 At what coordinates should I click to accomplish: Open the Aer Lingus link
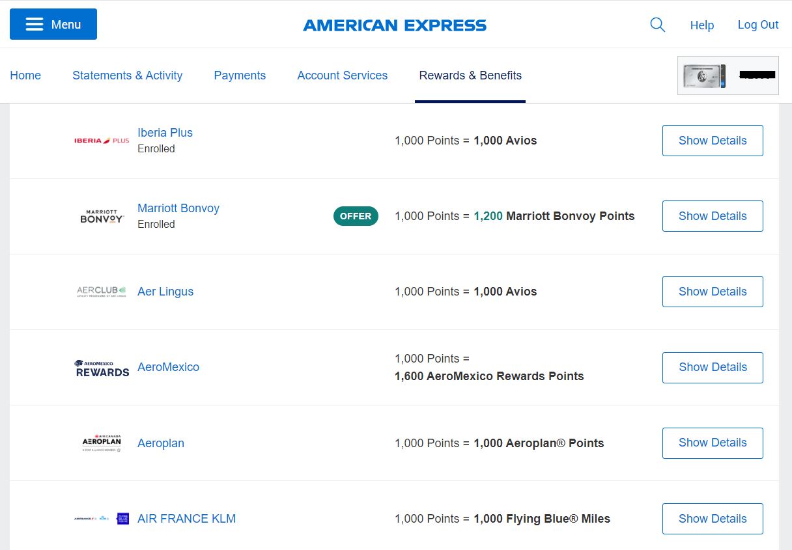[165, 292]
